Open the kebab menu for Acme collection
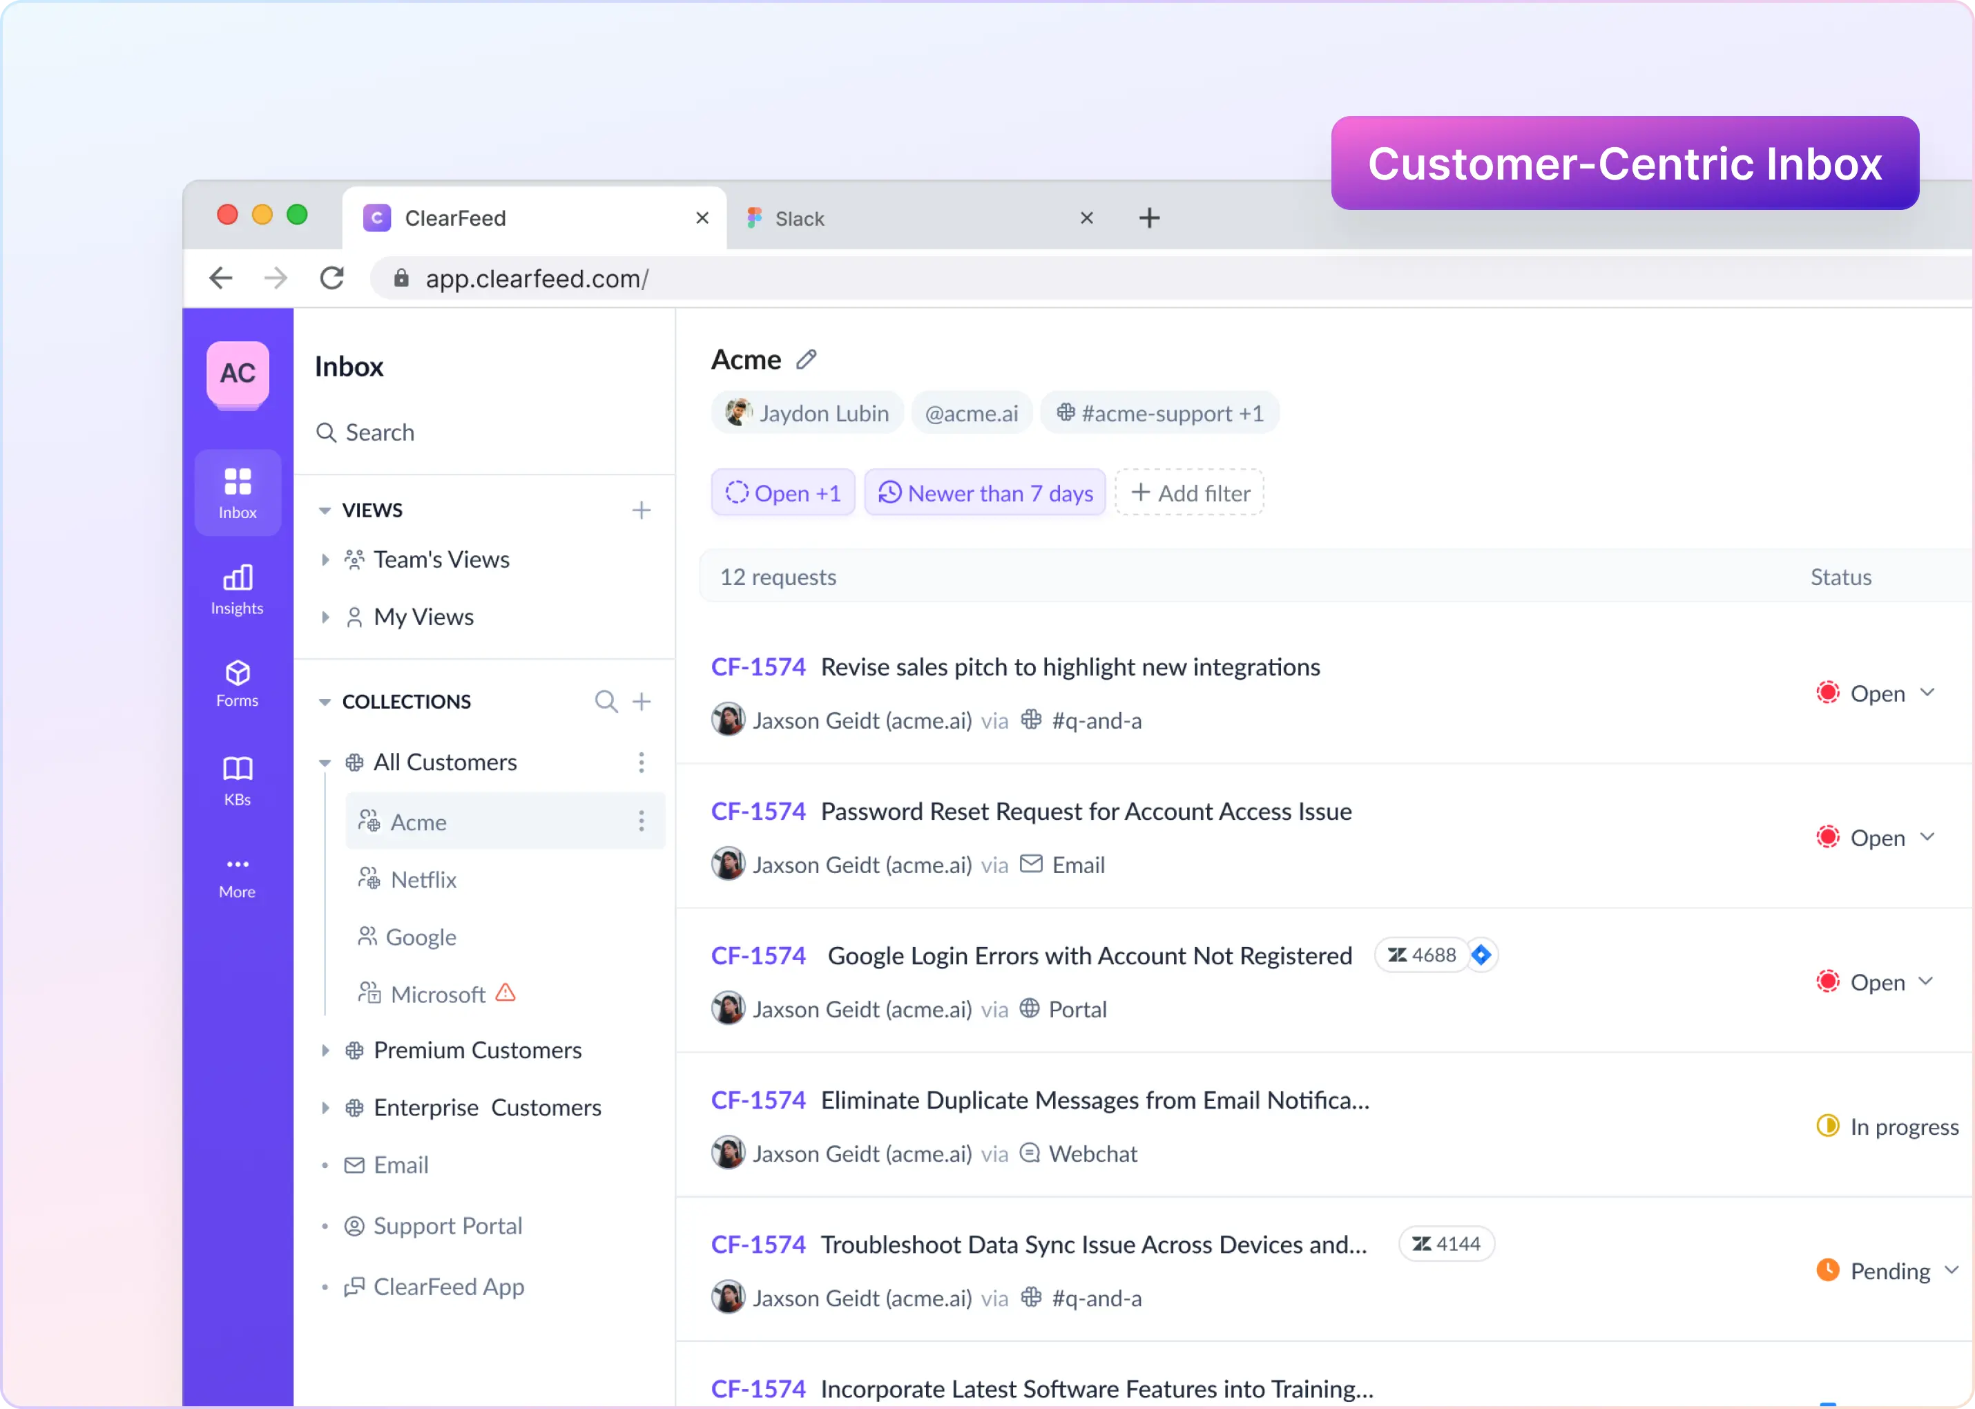The height and width of the screenshot is (1409, 1975). point(641,822)
